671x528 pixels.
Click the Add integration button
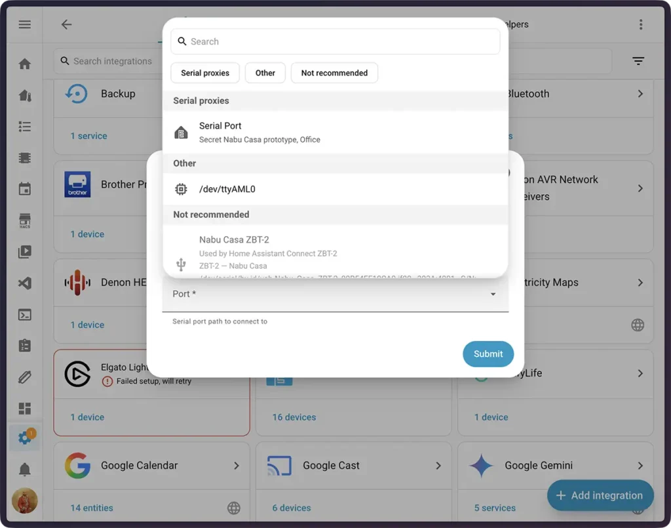[x=600, y=495]
